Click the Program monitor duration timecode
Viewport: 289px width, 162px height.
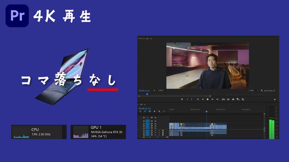tap(270, 91)
